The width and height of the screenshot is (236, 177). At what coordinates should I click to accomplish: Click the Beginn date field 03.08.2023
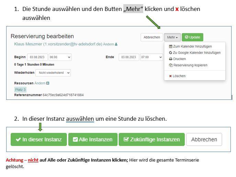click(37, 57)
